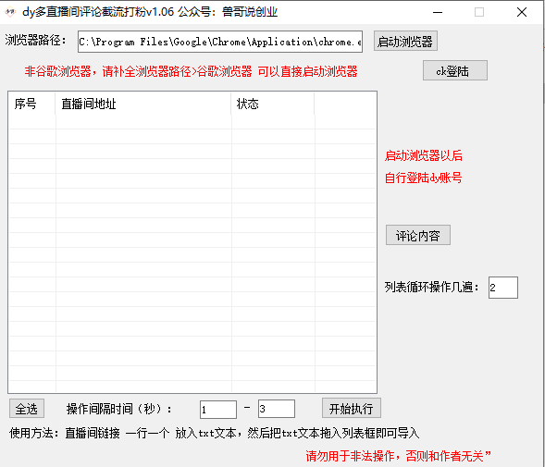This screenshot has height=467, width=545.
Task: Click the 列表循环操作几遍 label
Action: pos(432,287)
